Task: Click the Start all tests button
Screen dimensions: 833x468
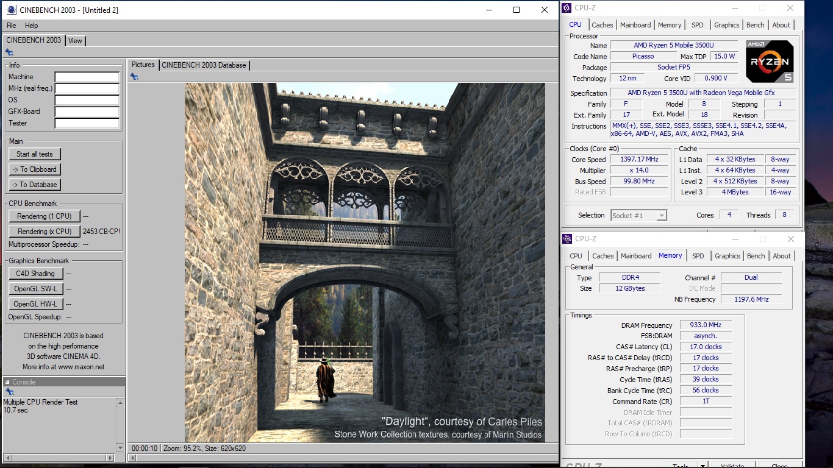Action: coord(35,154)
